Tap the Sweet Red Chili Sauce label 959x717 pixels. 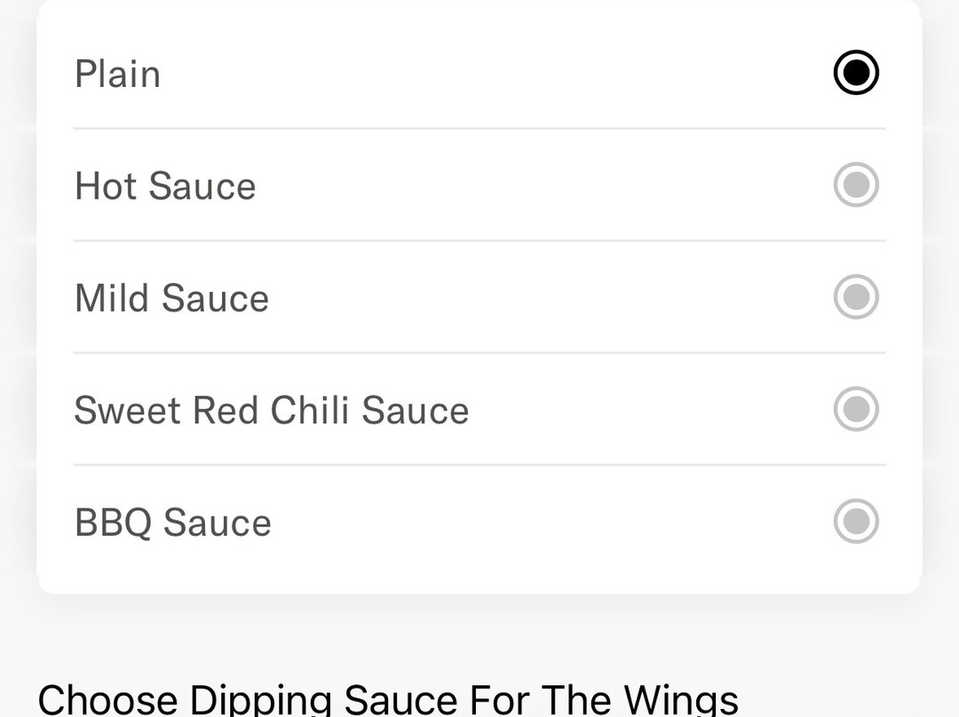click(x=271, y=410)
